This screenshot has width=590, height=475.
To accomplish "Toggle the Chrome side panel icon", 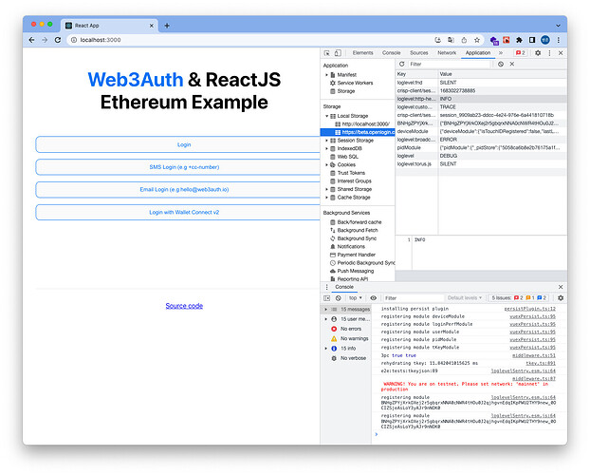I will pyautogui.click(x=532, y=40).
